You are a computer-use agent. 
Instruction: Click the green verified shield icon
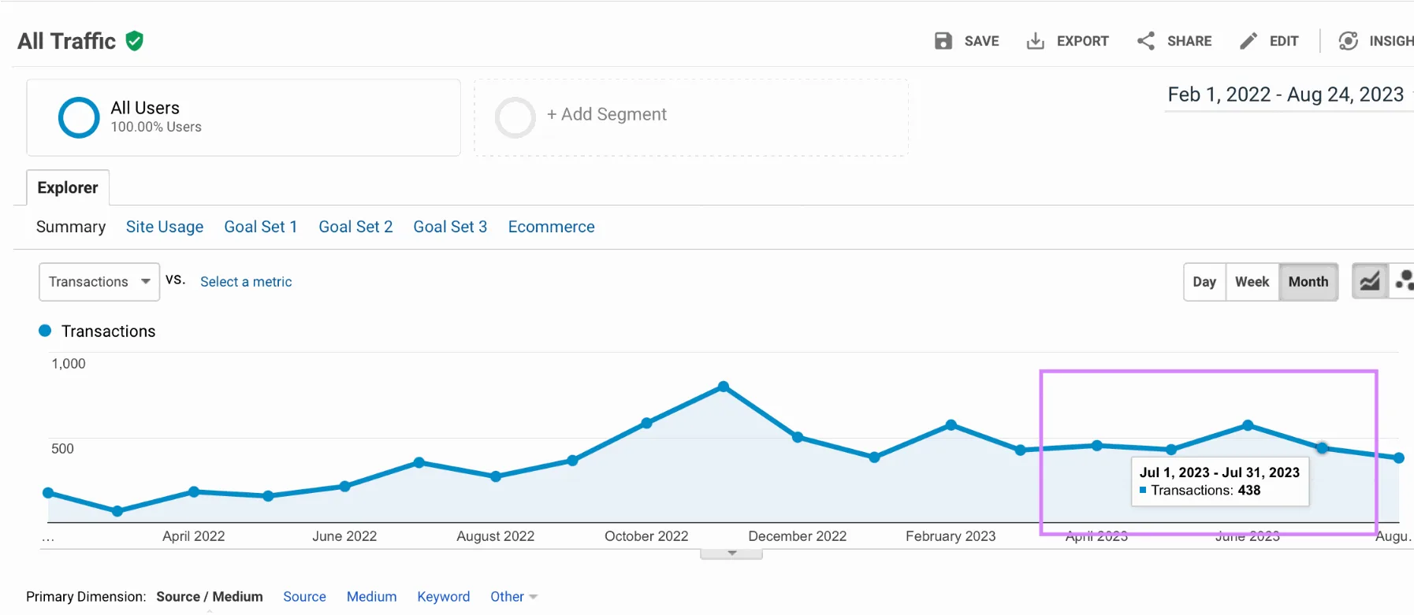tap(135, 41)
